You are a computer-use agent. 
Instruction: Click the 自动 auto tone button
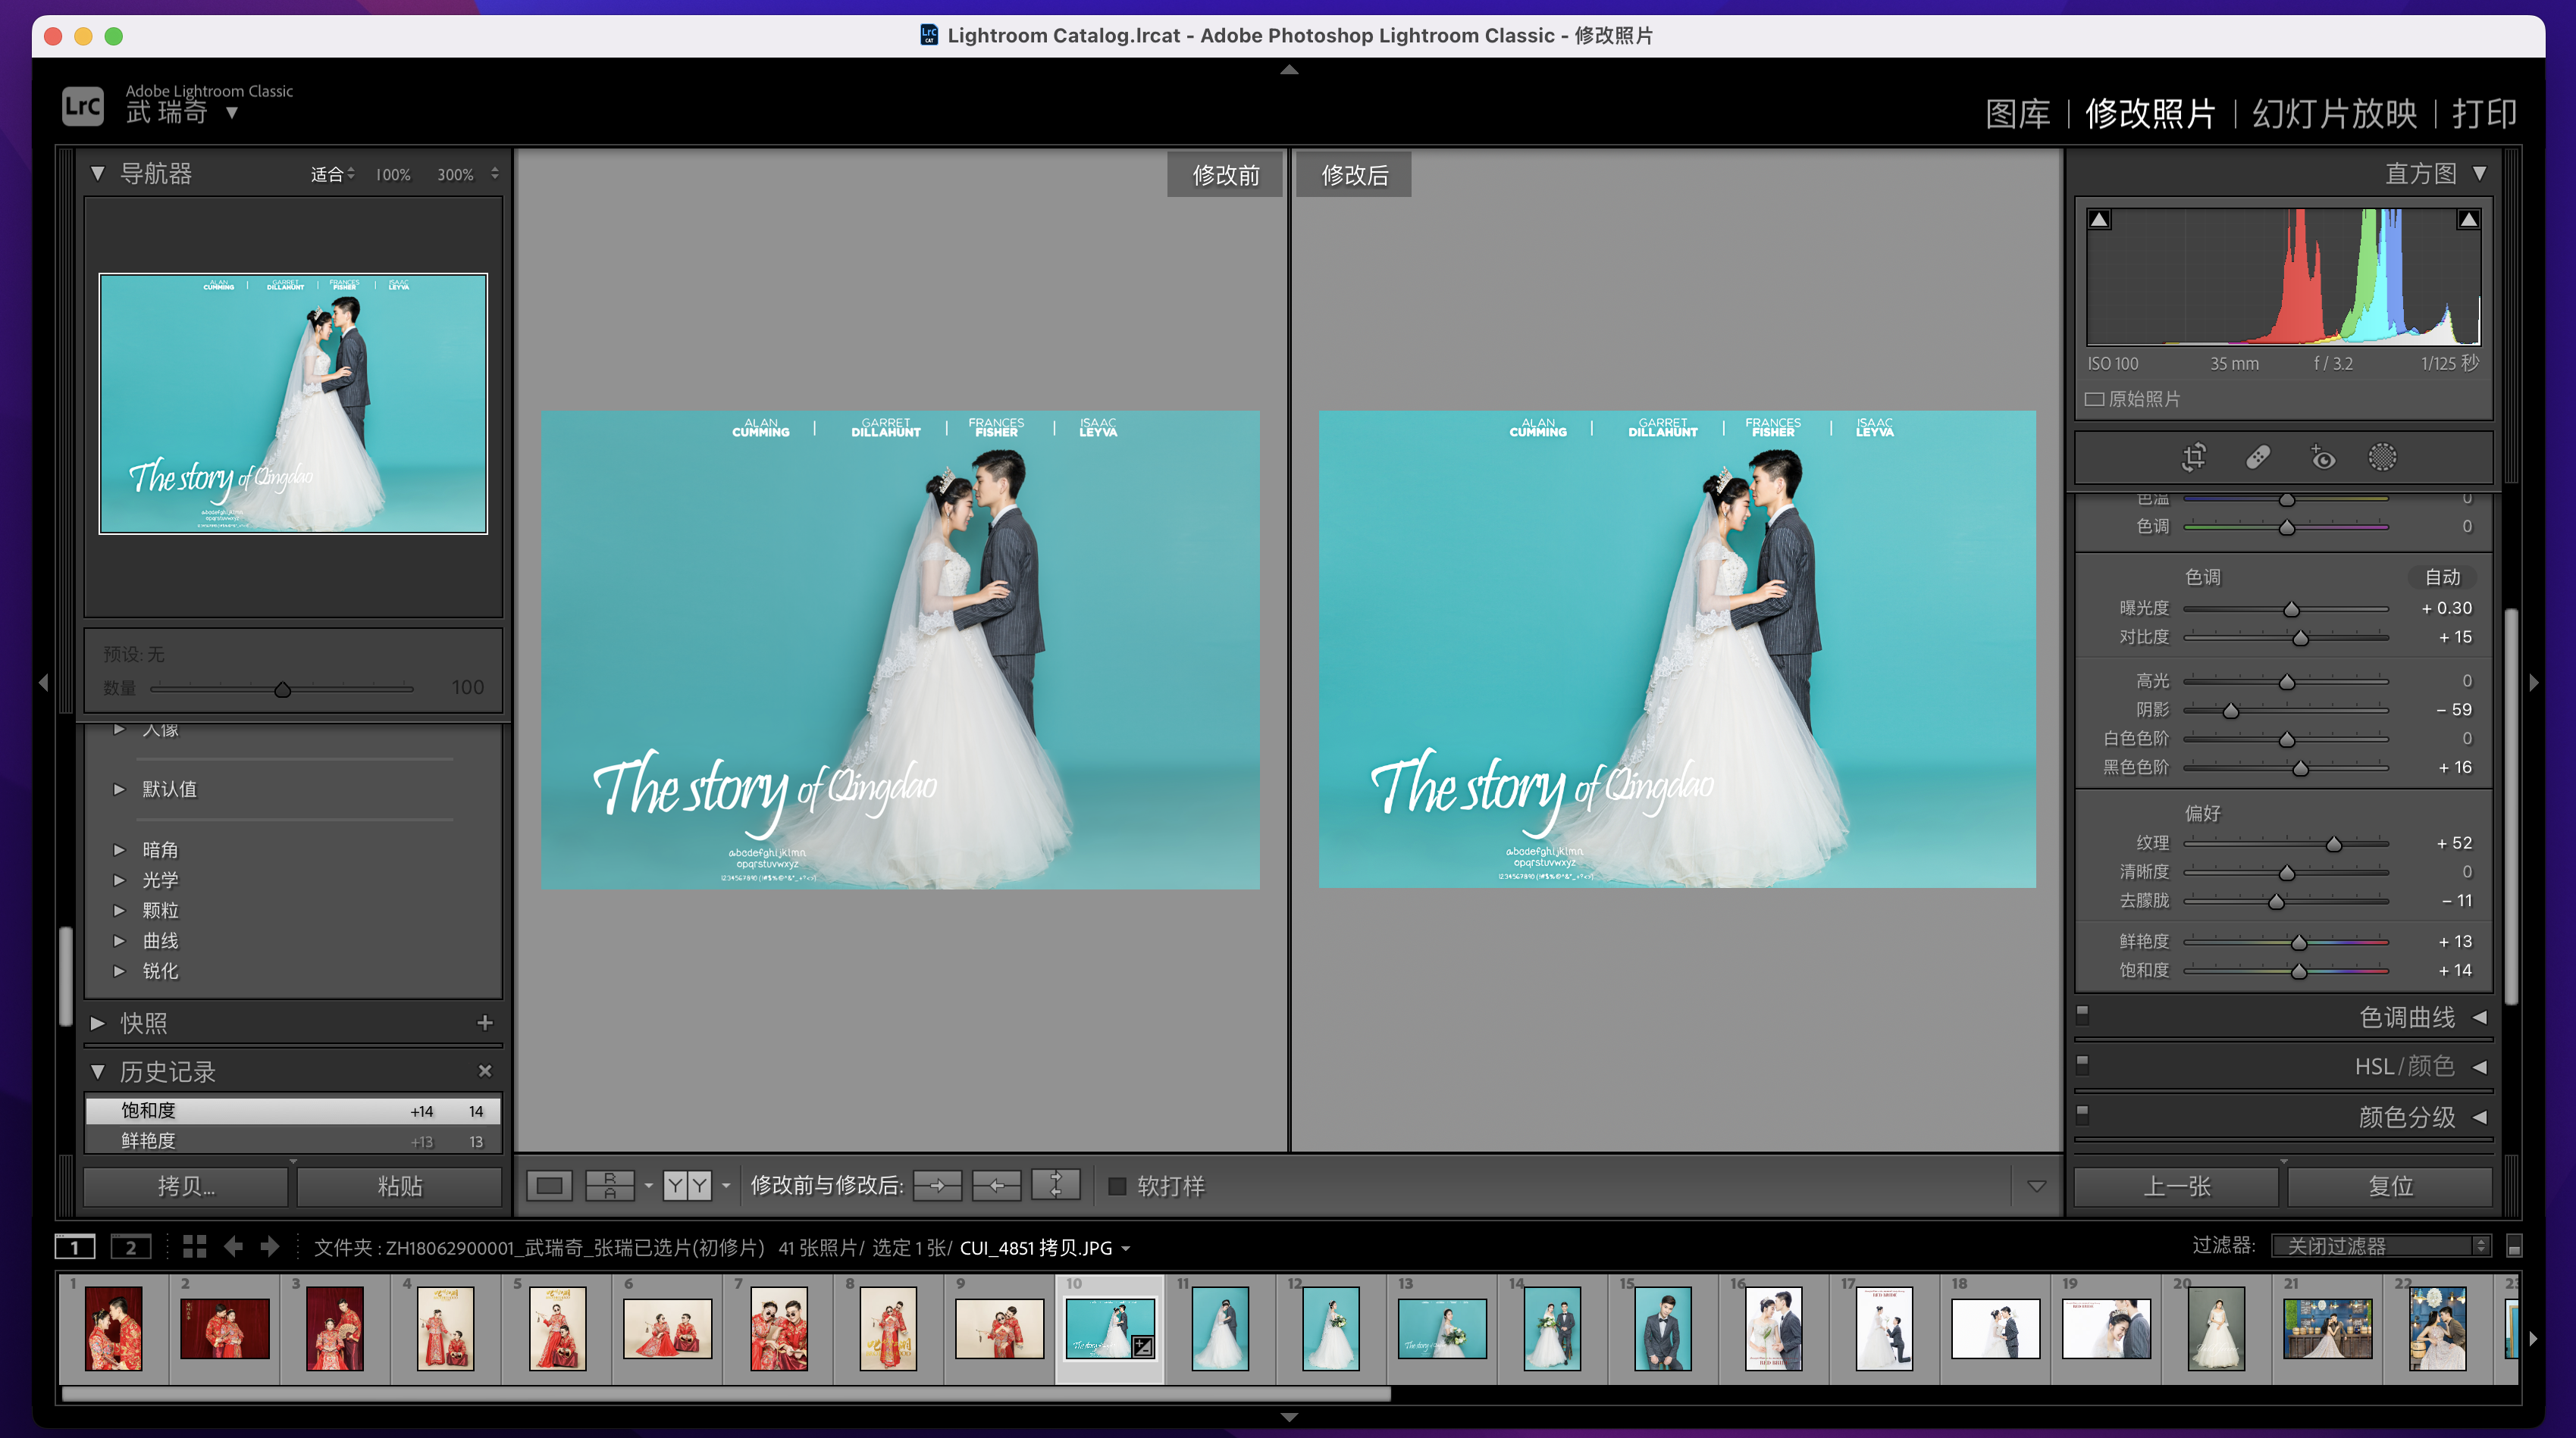pyautogui.click(x=2442, y=577)
